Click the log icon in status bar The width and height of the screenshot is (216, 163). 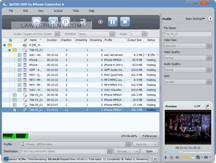tap(155, 159)
